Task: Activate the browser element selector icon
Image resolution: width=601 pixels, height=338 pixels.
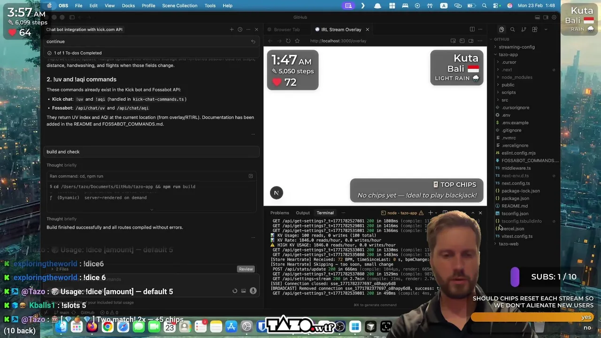Action: click(453, 41)
